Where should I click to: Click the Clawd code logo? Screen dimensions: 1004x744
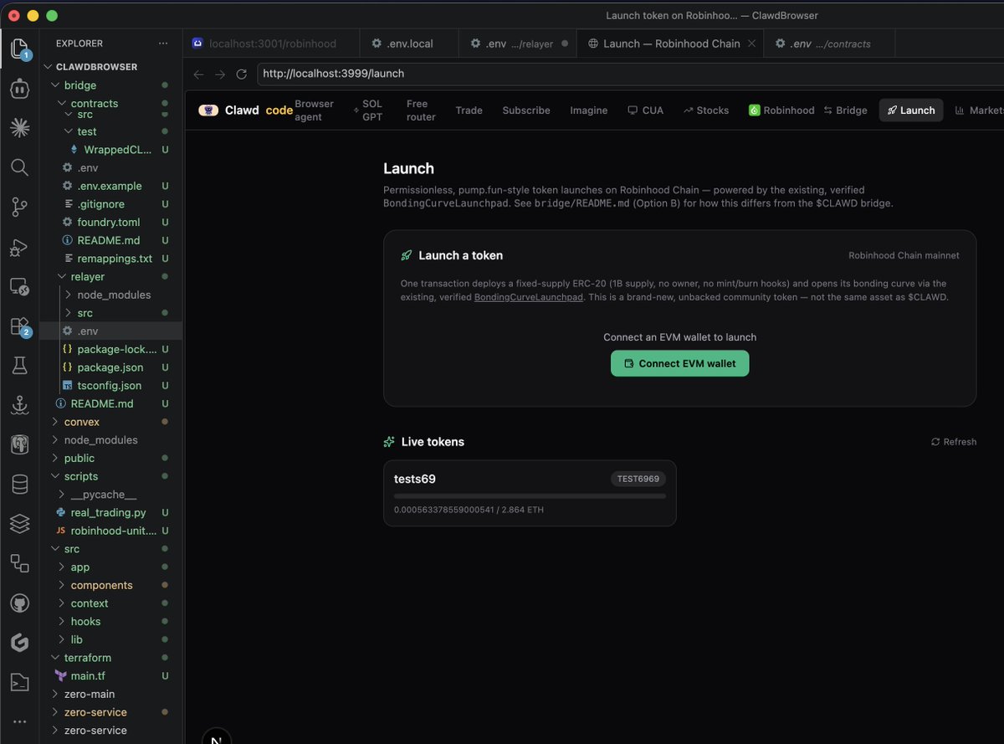pyautogui.click(x=246, y=110)
